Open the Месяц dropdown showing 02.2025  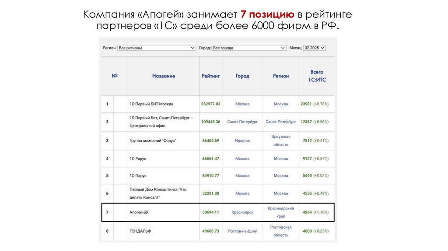314,48
